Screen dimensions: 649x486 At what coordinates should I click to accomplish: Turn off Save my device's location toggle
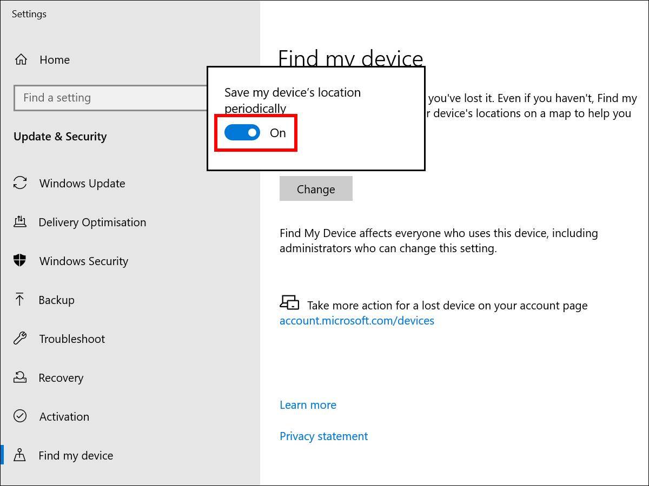pos(242,133)
